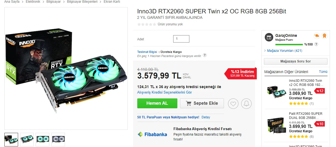
Task: Open help icon next to store score
Action: (x=316, y=44)
